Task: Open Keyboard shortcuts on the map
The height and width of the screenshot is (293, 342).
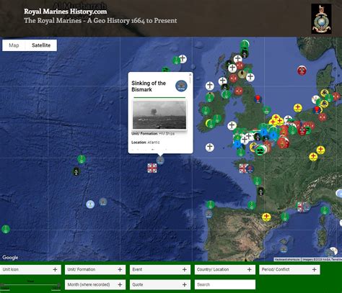Action: tap(287, 259)
